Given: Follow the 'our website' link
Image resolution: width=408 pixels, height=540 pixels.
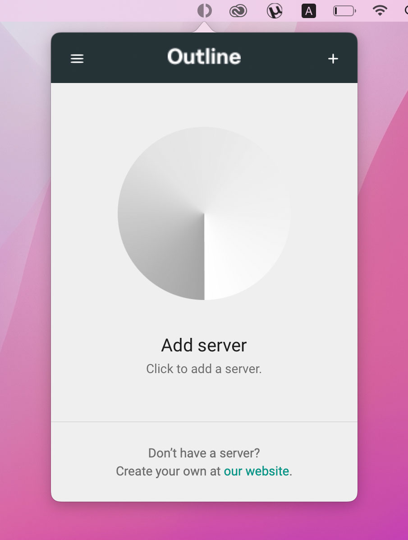Looking at the screenshot, I should (x=257, y=471).
